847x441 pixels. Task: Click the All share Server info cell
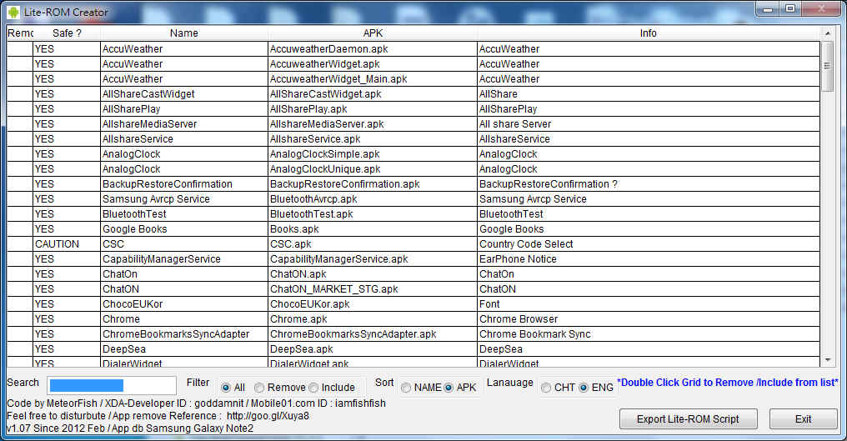(649, 123)
